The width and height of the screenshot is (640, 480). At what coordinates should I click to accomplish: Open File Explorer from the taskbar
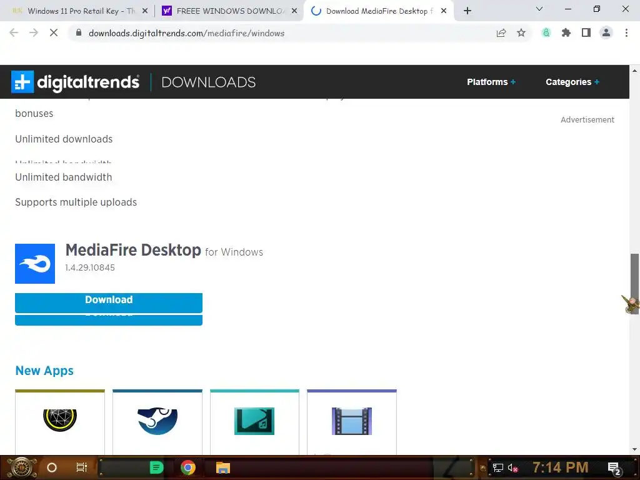click(223, 467)
